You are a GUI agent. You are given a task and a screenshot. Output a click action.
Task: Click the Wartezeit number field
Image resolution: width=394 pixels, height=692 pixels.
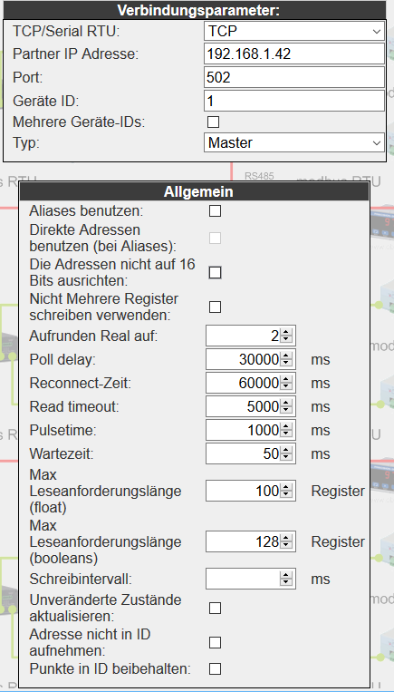click(250, 453)
